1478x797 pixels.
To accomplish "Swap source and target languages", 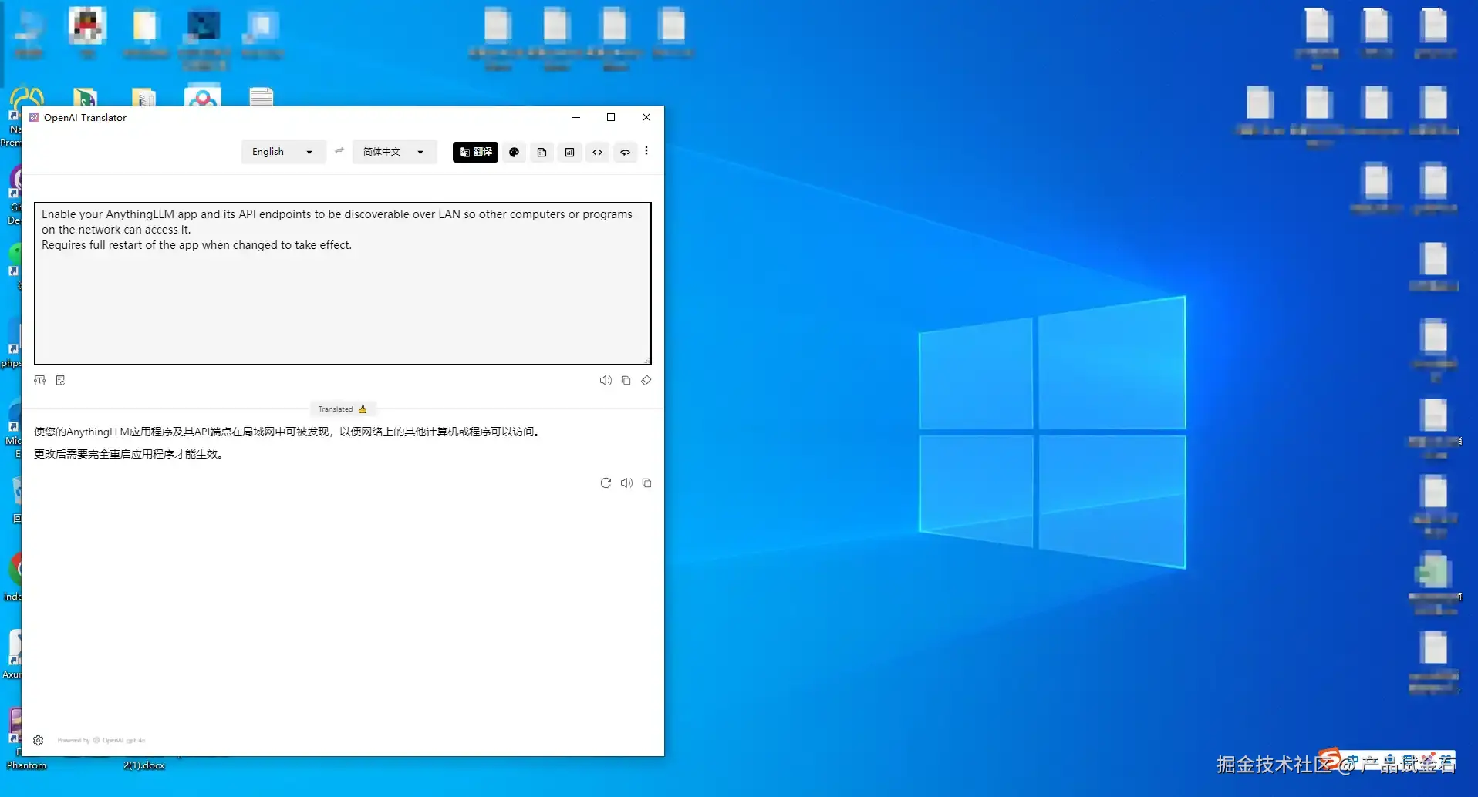I will click(x=339, y=151).
